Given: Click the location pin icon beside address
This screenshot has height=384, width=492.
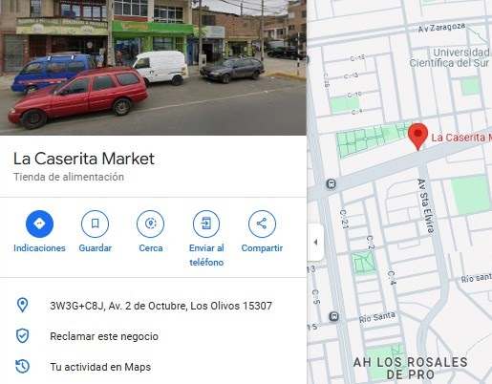Looking at the screenshot, I should click(22, 305).
